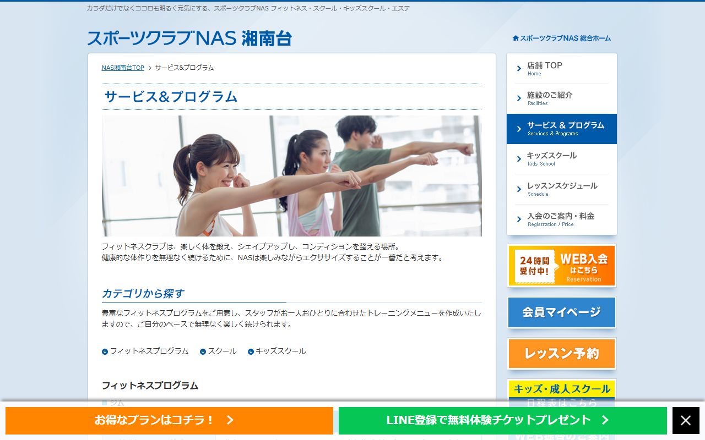Jump to フィットネスプログラム category link
Image resolution: width=705 pixels, height=440 pixels.
click(x=149, y=351)
